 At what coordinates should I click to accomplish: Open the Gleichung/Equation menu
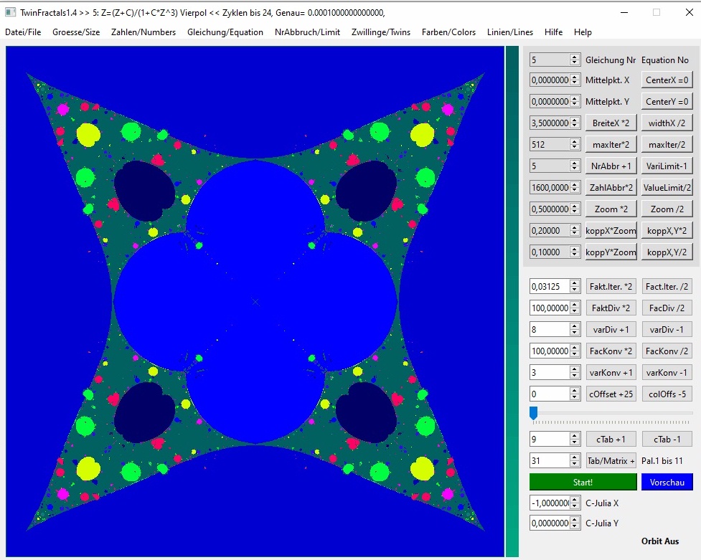click(x=225, y=32)
